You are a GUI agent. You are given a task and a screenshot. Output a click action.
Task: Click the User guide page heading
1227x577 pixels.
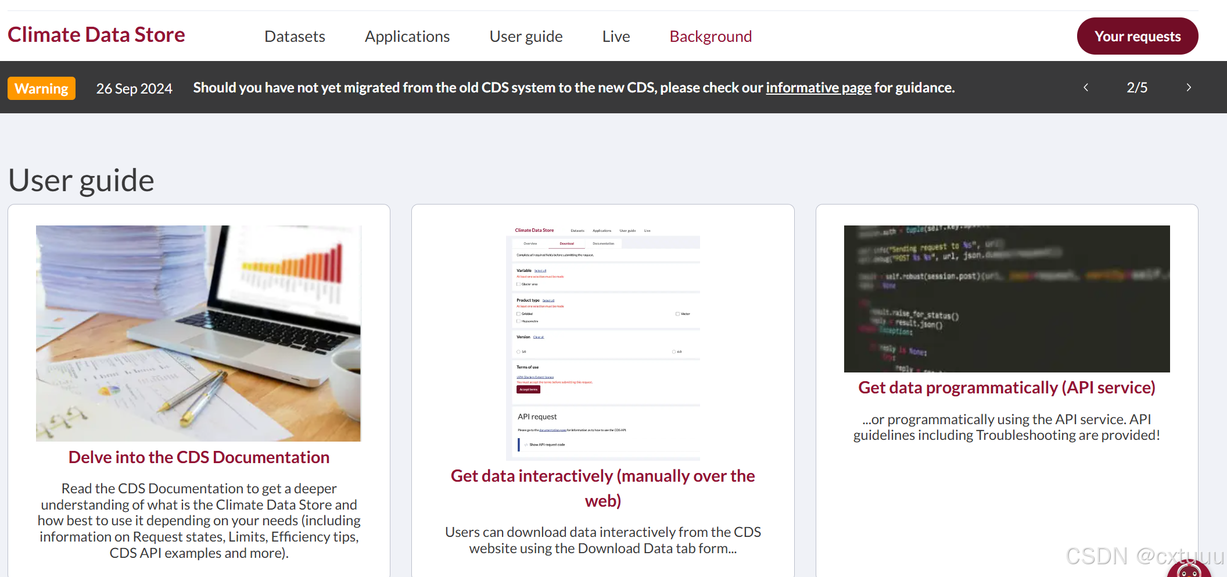point(81,180)
